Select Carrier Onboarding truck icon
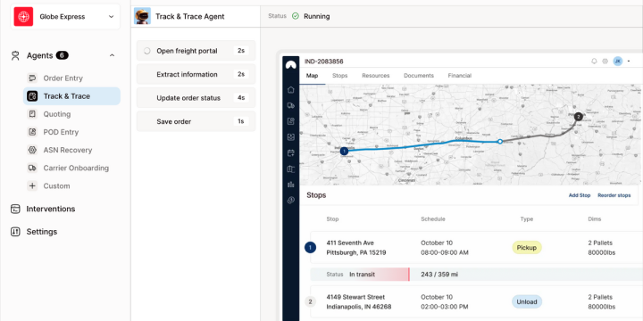The width and height of the screenshot is (643, 321). [x=32, y=168]
